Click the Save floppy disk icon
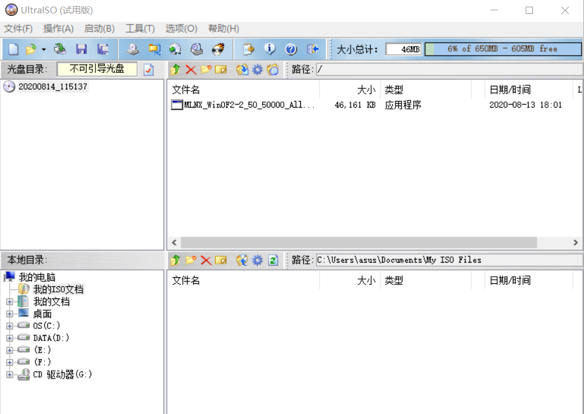 [x=81, y=49]
